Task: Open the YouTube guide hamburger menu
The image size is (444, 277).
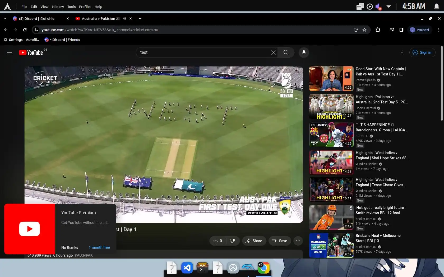Action: click(x=10, y=52)
